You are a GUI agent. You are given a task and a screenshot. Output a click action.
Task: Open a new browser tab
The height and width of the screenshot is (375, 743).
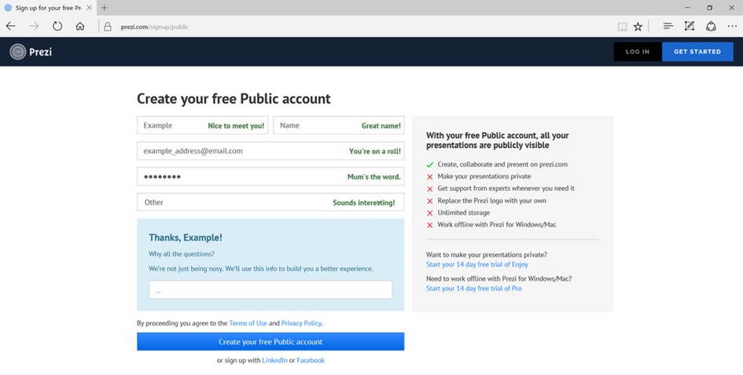105,8
